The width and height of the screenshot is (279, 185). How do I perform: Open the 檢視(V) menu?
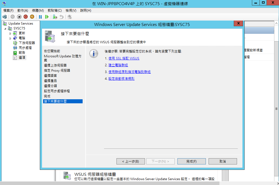[71, 11]
